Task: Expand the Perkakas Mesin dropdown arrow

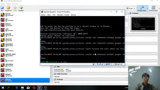Action: 147,8
